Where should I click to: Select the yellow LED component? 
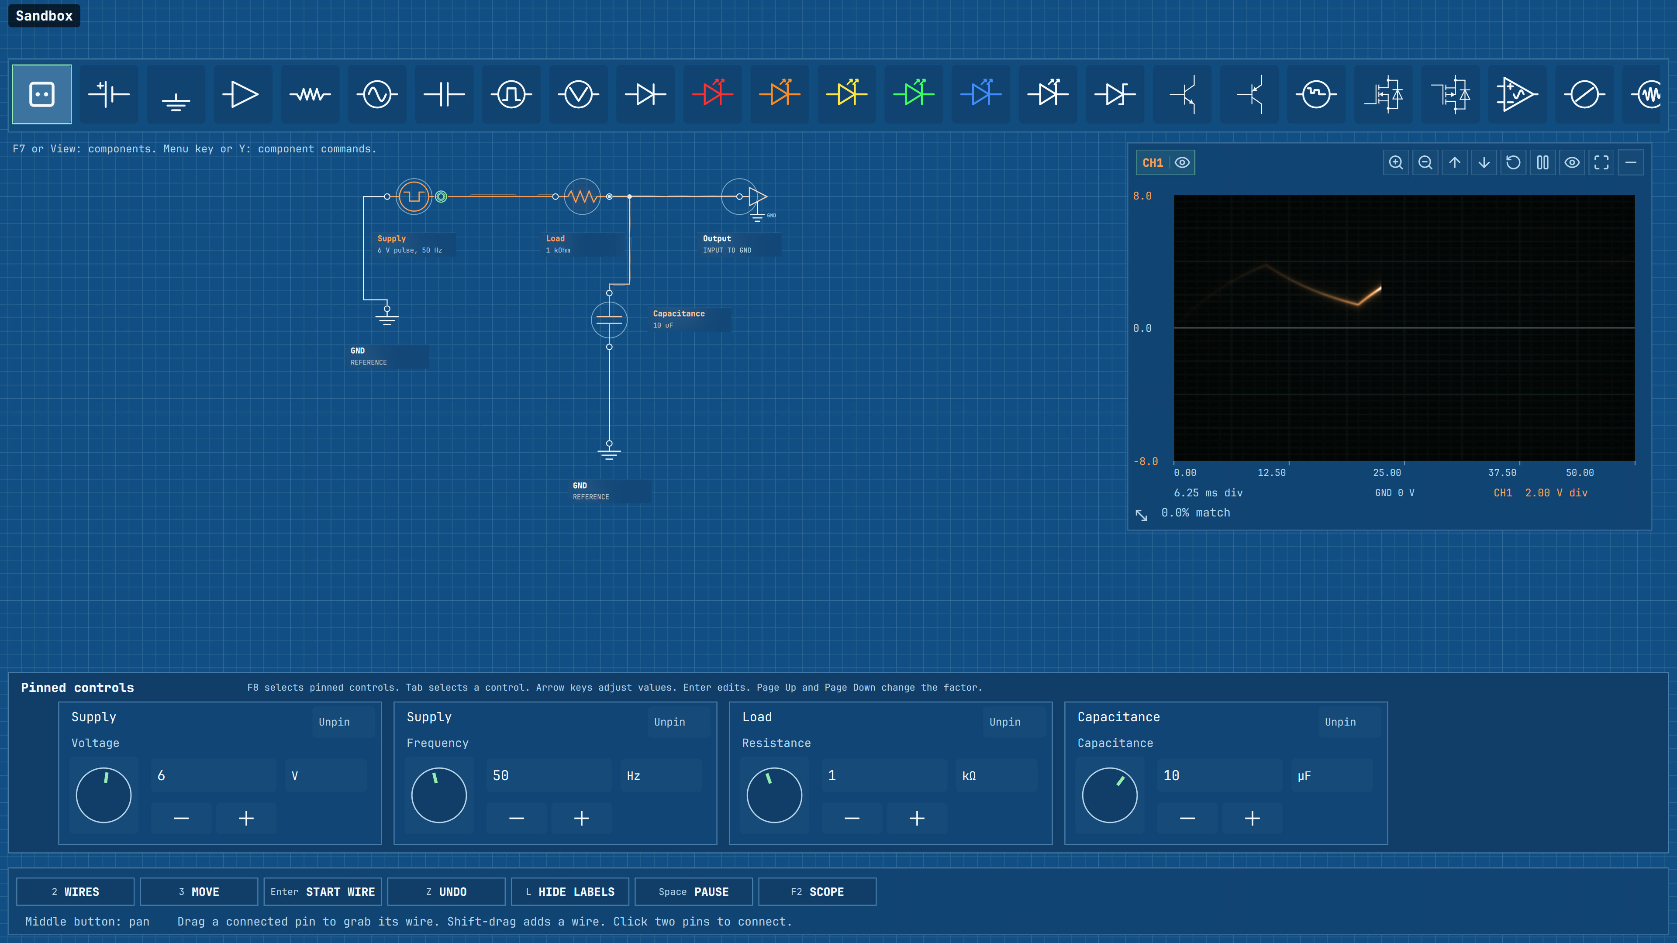tap(846, 94)
